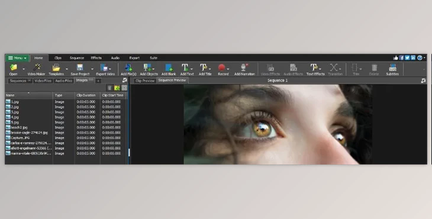Switch to the Clips ribbon tab

58,58
